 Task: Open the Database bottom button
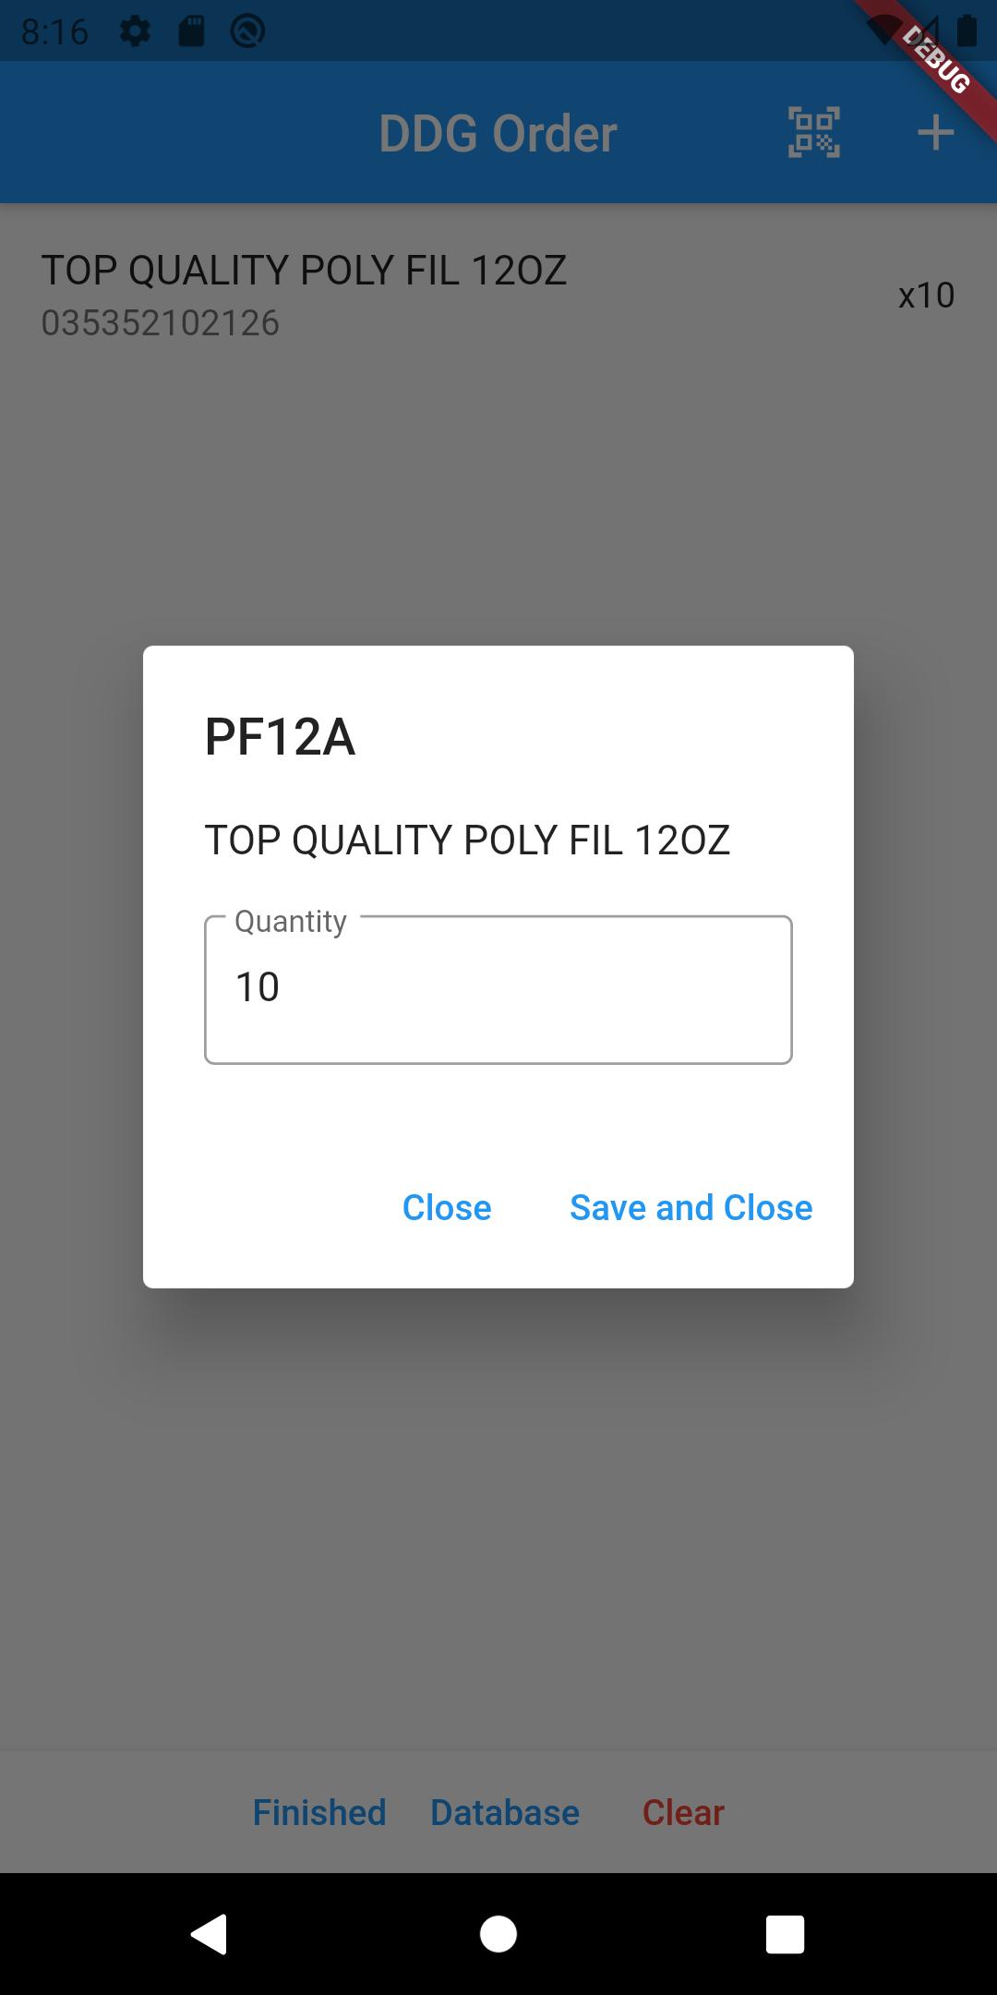click(x=505, y=1812)
